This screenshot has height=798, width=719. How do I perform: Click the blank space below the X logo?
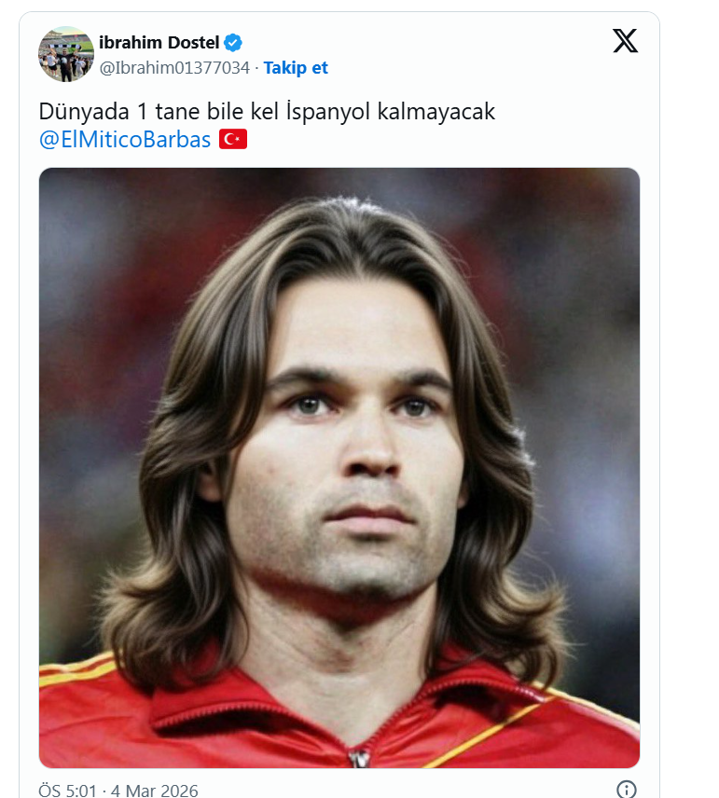pos(625,103)
